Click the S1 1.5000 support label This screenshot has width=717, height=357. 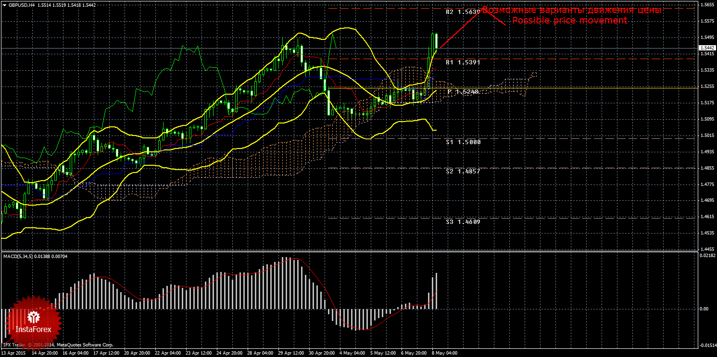click(x=463, y=142)
